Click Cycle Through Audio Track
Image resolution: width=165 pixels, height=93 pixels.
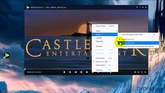(138, 34)
